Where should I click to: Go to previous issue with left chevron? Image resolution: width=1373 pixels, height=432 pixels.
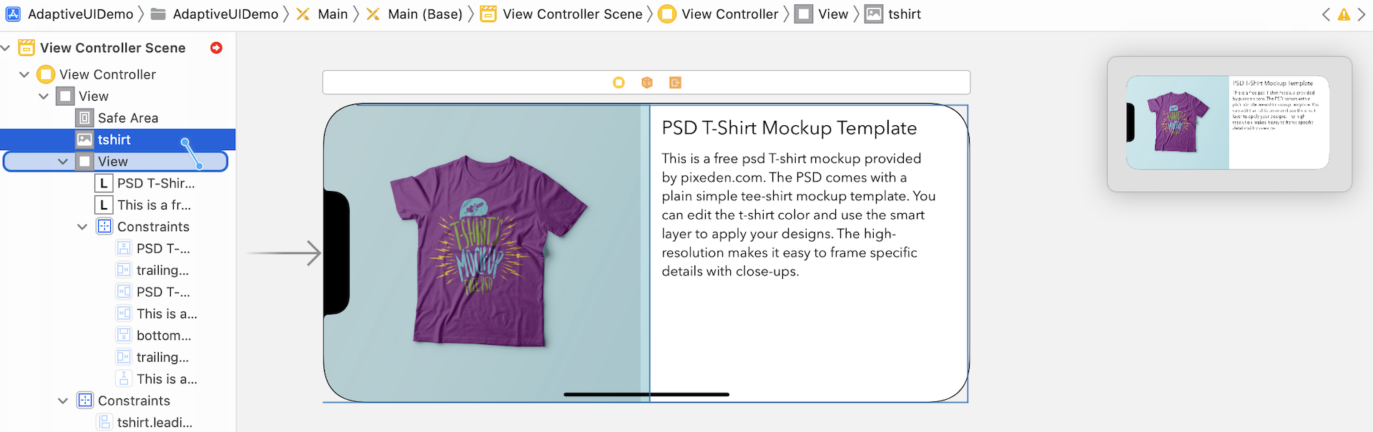[x=1326, y=14]
